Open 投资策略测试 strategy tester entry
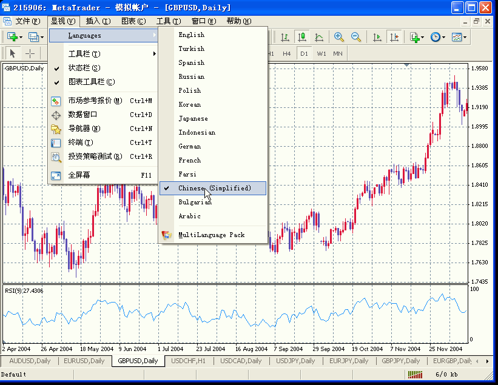498x385 pixels. pyautogui.click(x=104, y=156)
